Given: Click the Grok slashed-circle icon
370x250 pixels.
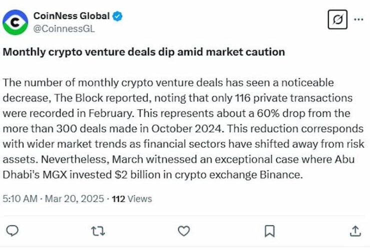Looking at the screenshot, I should [x=337, y=19].
